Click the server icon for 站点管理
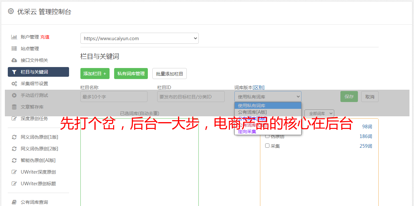This screenshot has height=206, width=414. point(14,49)
